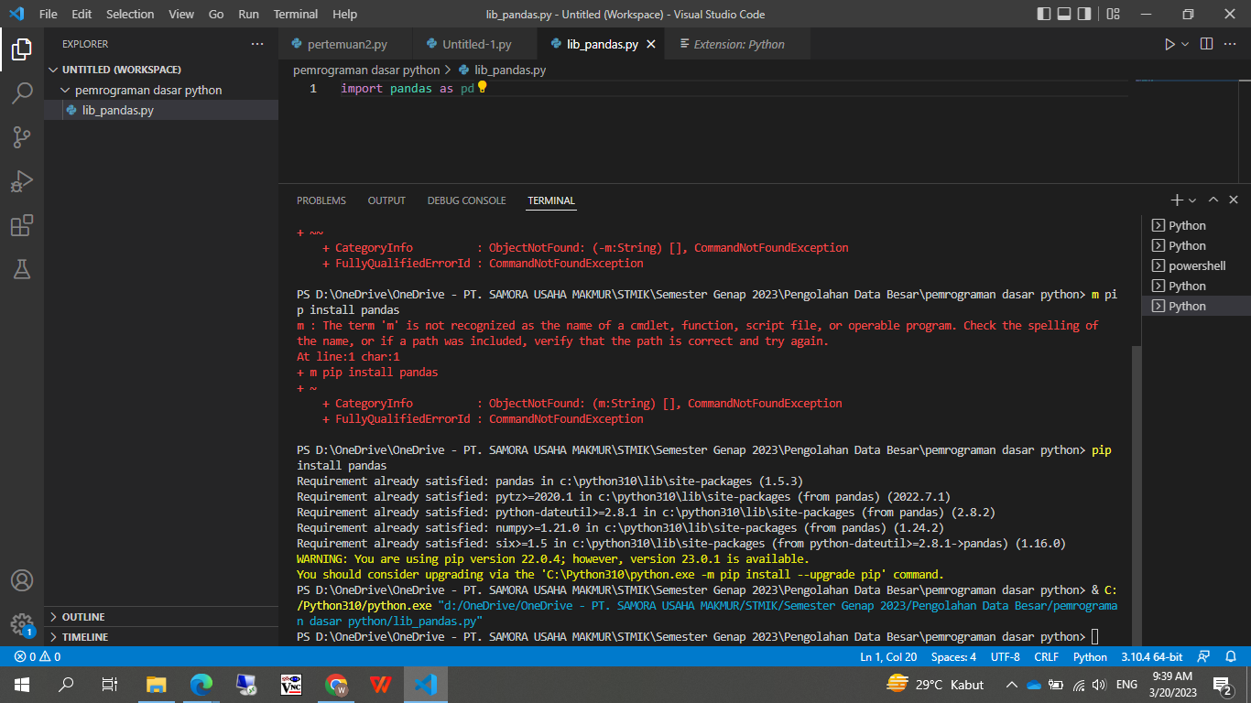This screenshot has height=703, width=1251.
Task: Open editor More Actions ellipsis
Action: tap(1232, 44)
